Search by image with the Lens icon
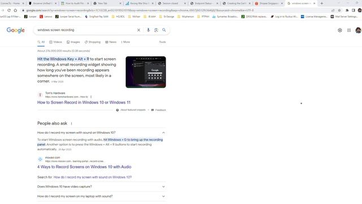The width and height of the screenshot is (362, 204). (x=156, y=30)
